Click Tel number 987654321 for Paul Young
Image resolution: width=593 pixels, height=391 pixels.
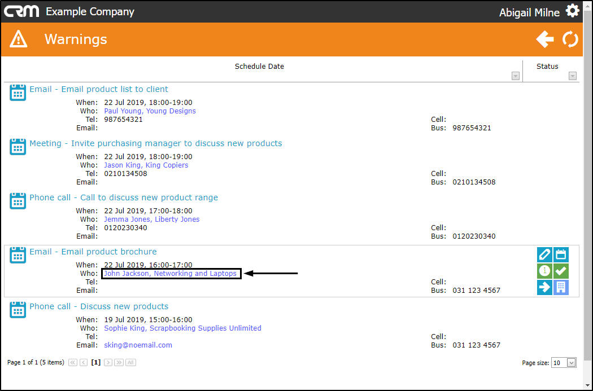point(123,120)
